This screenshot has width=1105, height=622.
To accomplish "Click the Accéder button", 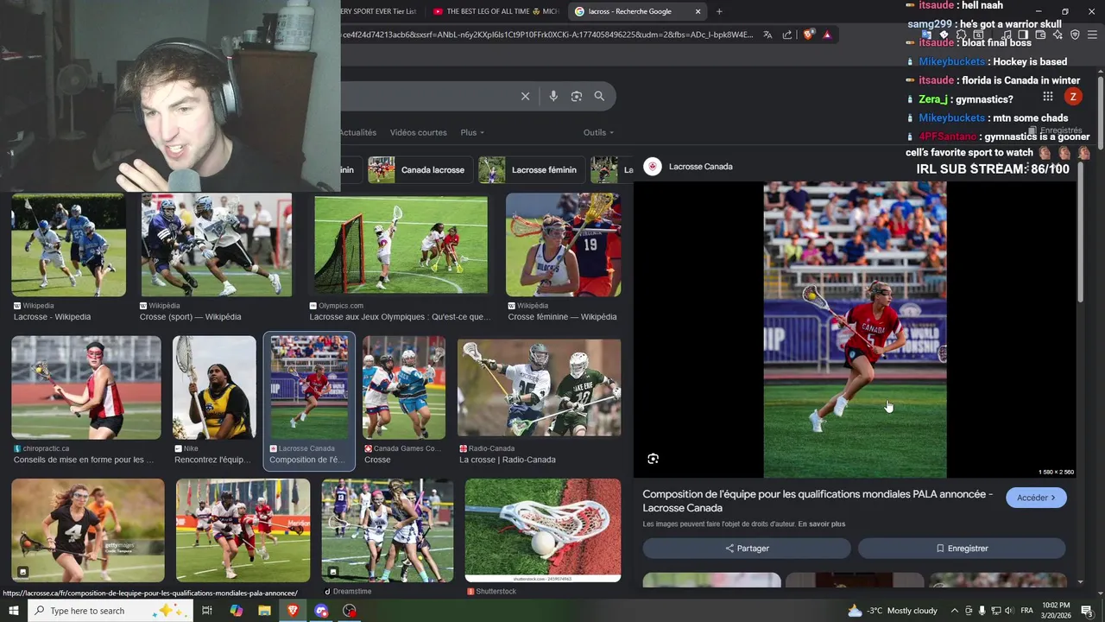I will (1036, 498).
